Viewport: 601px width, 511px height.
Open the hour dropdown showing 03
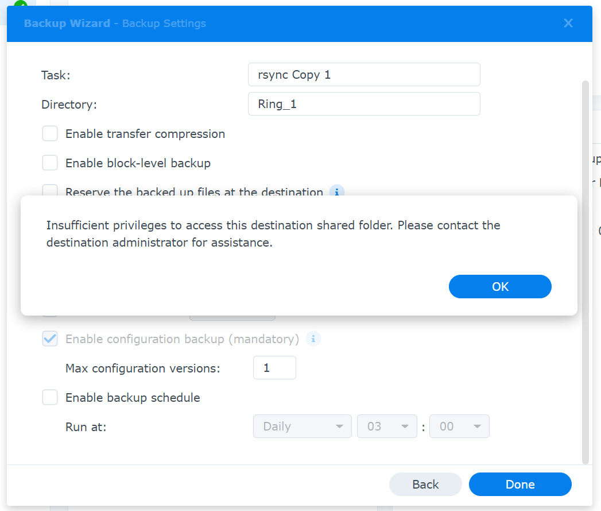(x=387, y=426)
